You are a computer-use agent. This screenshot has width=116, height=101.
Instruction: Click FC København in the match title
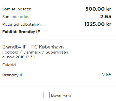tap(48, 47)
